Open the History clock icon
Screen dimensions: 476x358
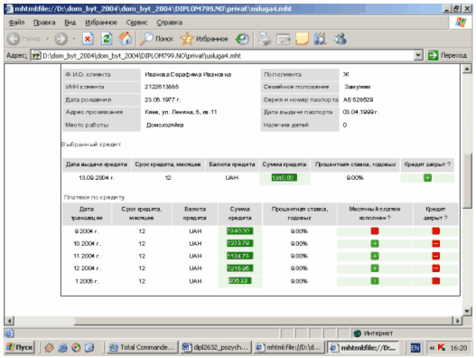pos(242,39)
